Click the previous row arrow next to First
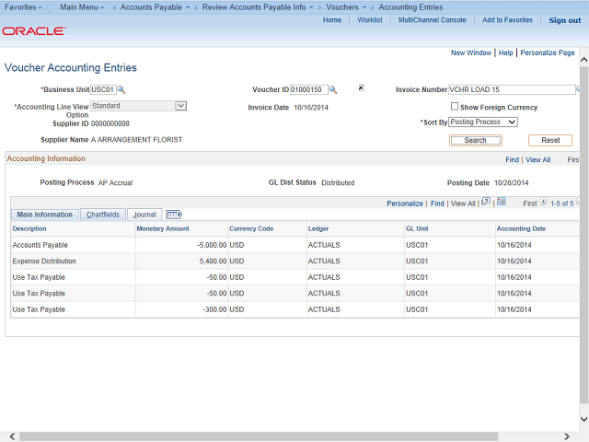 [x=543, y=203]
